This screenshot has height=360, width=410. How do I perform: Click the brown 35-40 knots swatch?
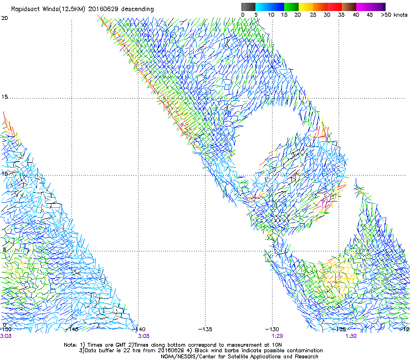(349, 7)
